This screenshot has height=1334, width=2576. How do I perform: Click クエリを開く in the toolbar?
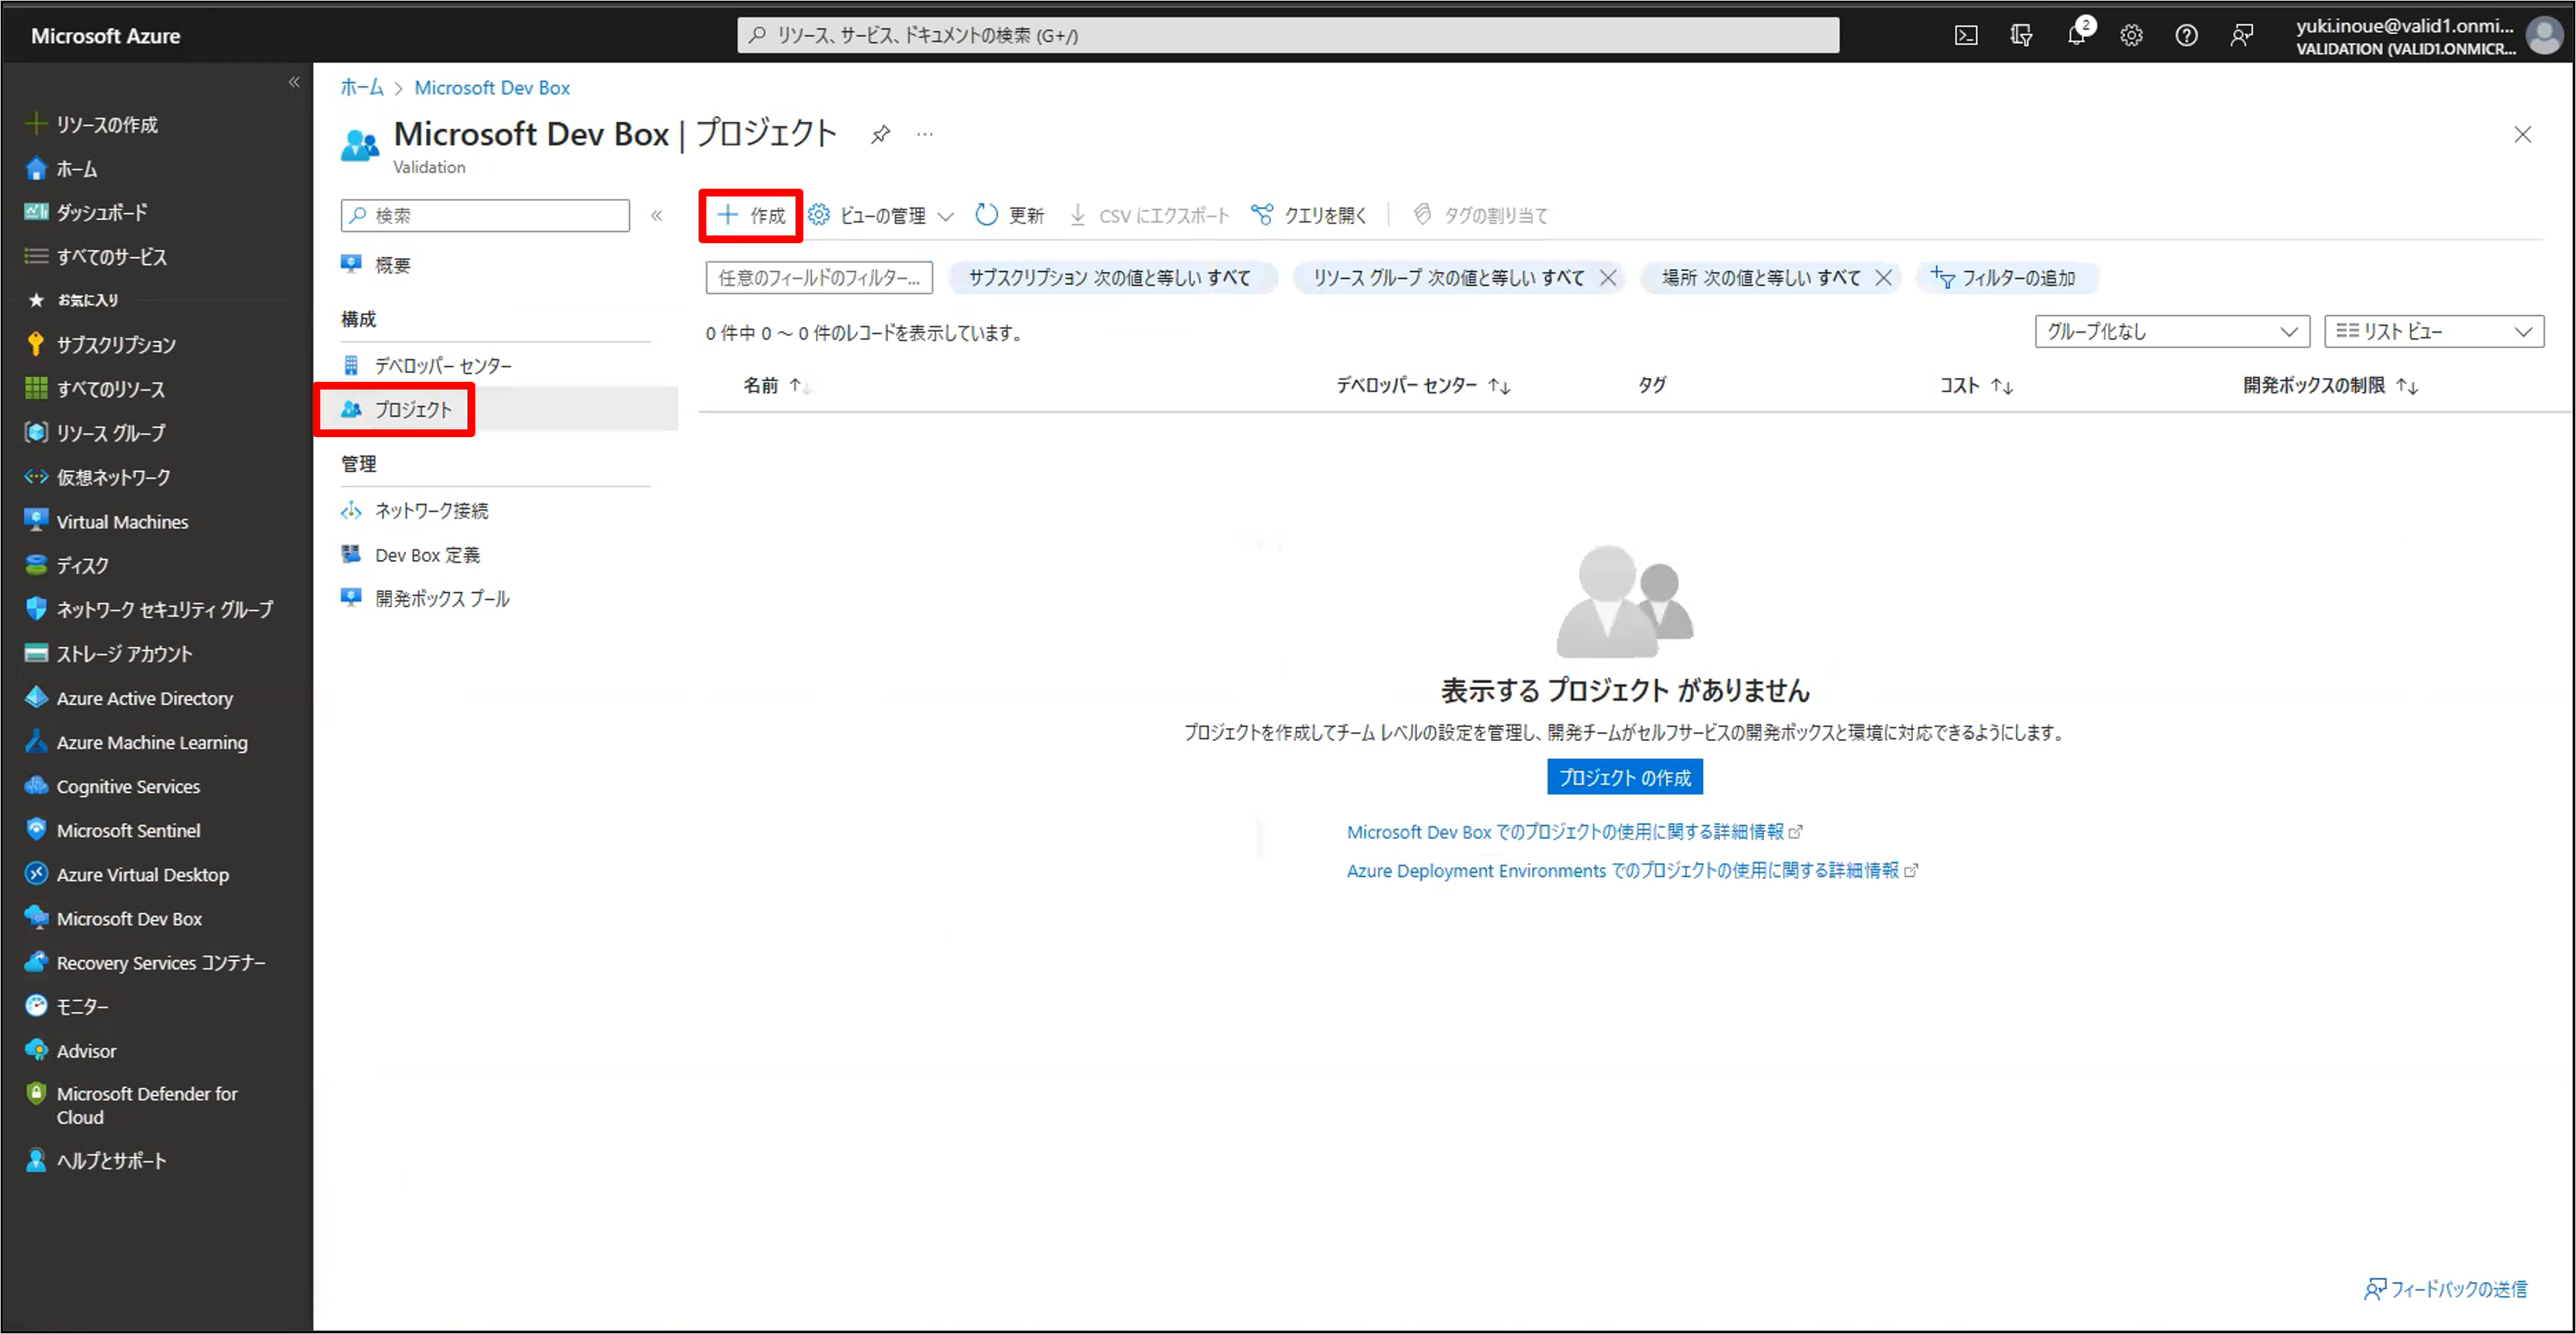1309,215
